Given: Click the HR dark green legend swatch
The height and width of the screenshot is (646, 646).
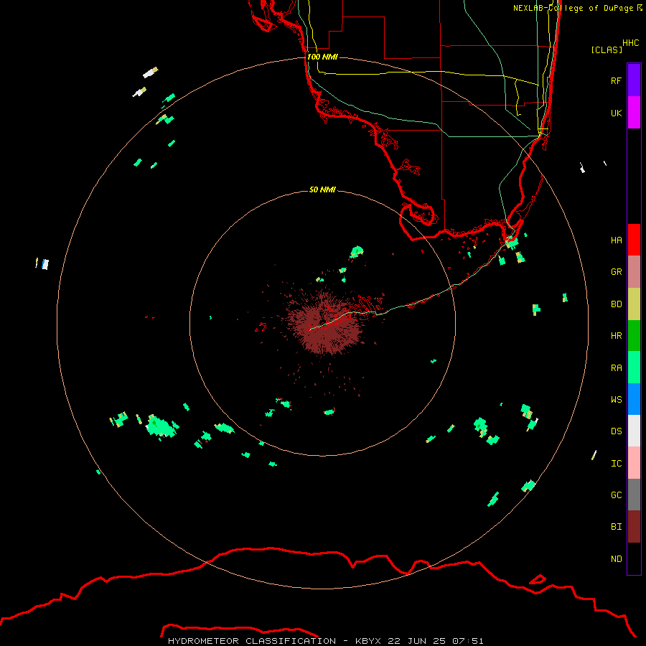Looking at the screenshot, I should (x=634, y=336).
